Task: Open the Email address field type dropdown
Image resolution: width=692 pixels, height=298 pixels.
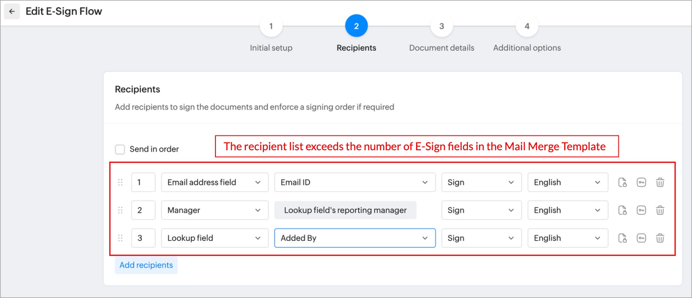Action: coord(214,182)
